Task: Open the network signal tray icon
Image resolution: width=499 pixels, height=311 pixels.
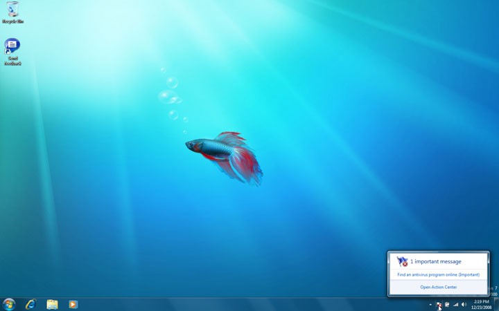Action: click(x=455, y=305)
